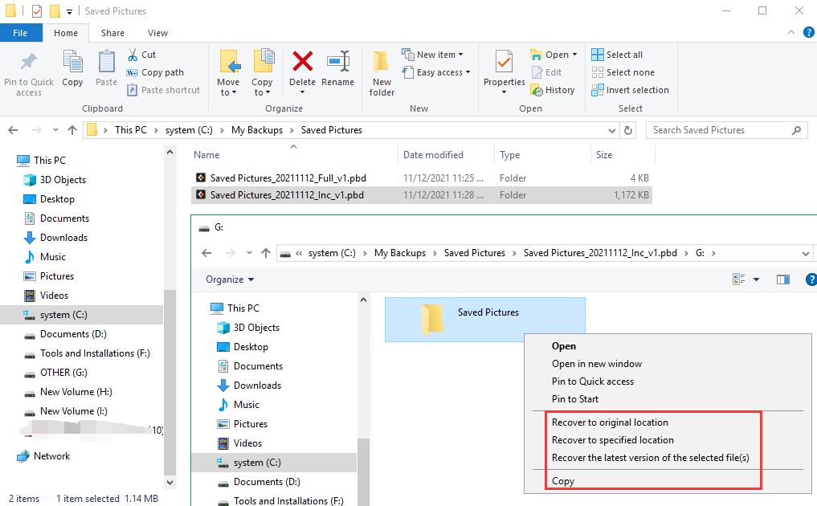Image resolution: width=817 pixels, height=506 pixels.
Task: Open recent locations dropdown in outer window
Action: click(x=55, y=130)
